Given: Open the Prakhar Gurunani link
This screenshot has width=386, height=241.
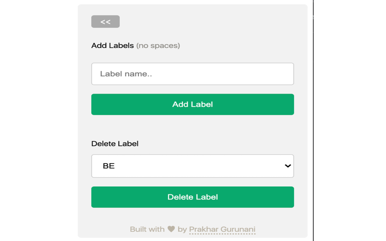Looking at the screenshot, I should [222, 229].
